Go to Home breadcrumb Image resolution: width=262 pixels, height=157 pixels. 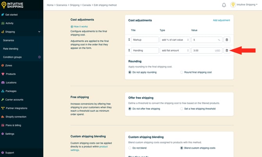pyautogui.click(x=50, y=5)
